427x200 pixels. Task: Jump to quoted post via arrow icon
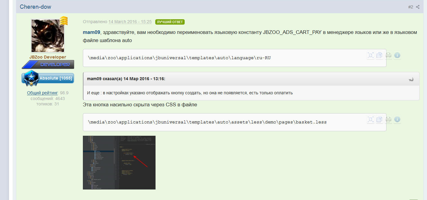pos(411,79)
